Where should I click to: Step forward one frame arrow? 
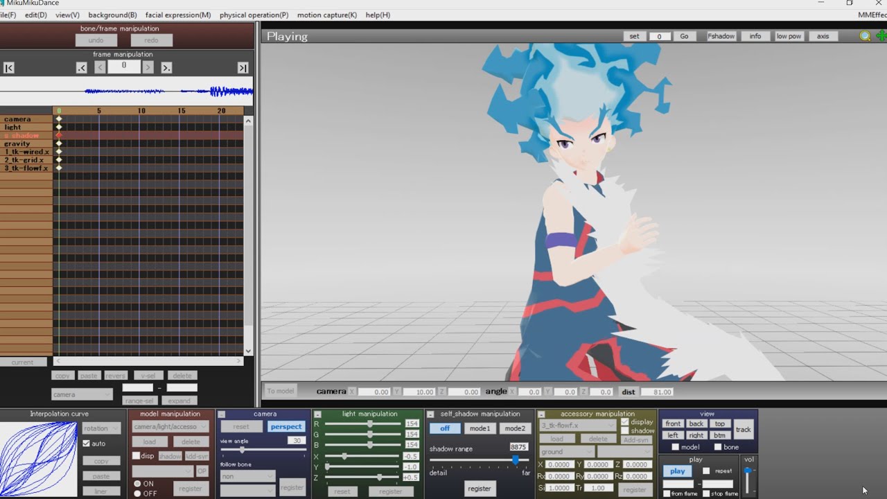pos(148,67)
